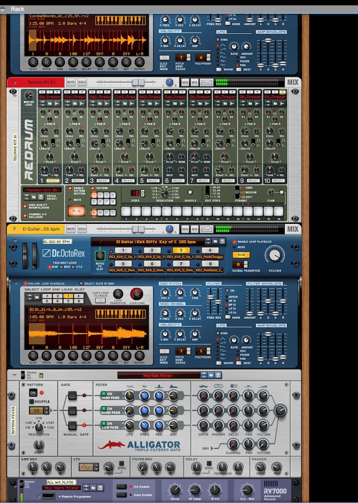Solo the El Guitar mixer channel

point(82,229)
